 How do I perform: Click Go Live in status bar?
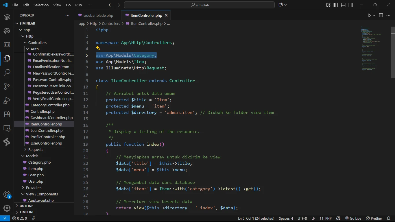click(x=353, y=219)
